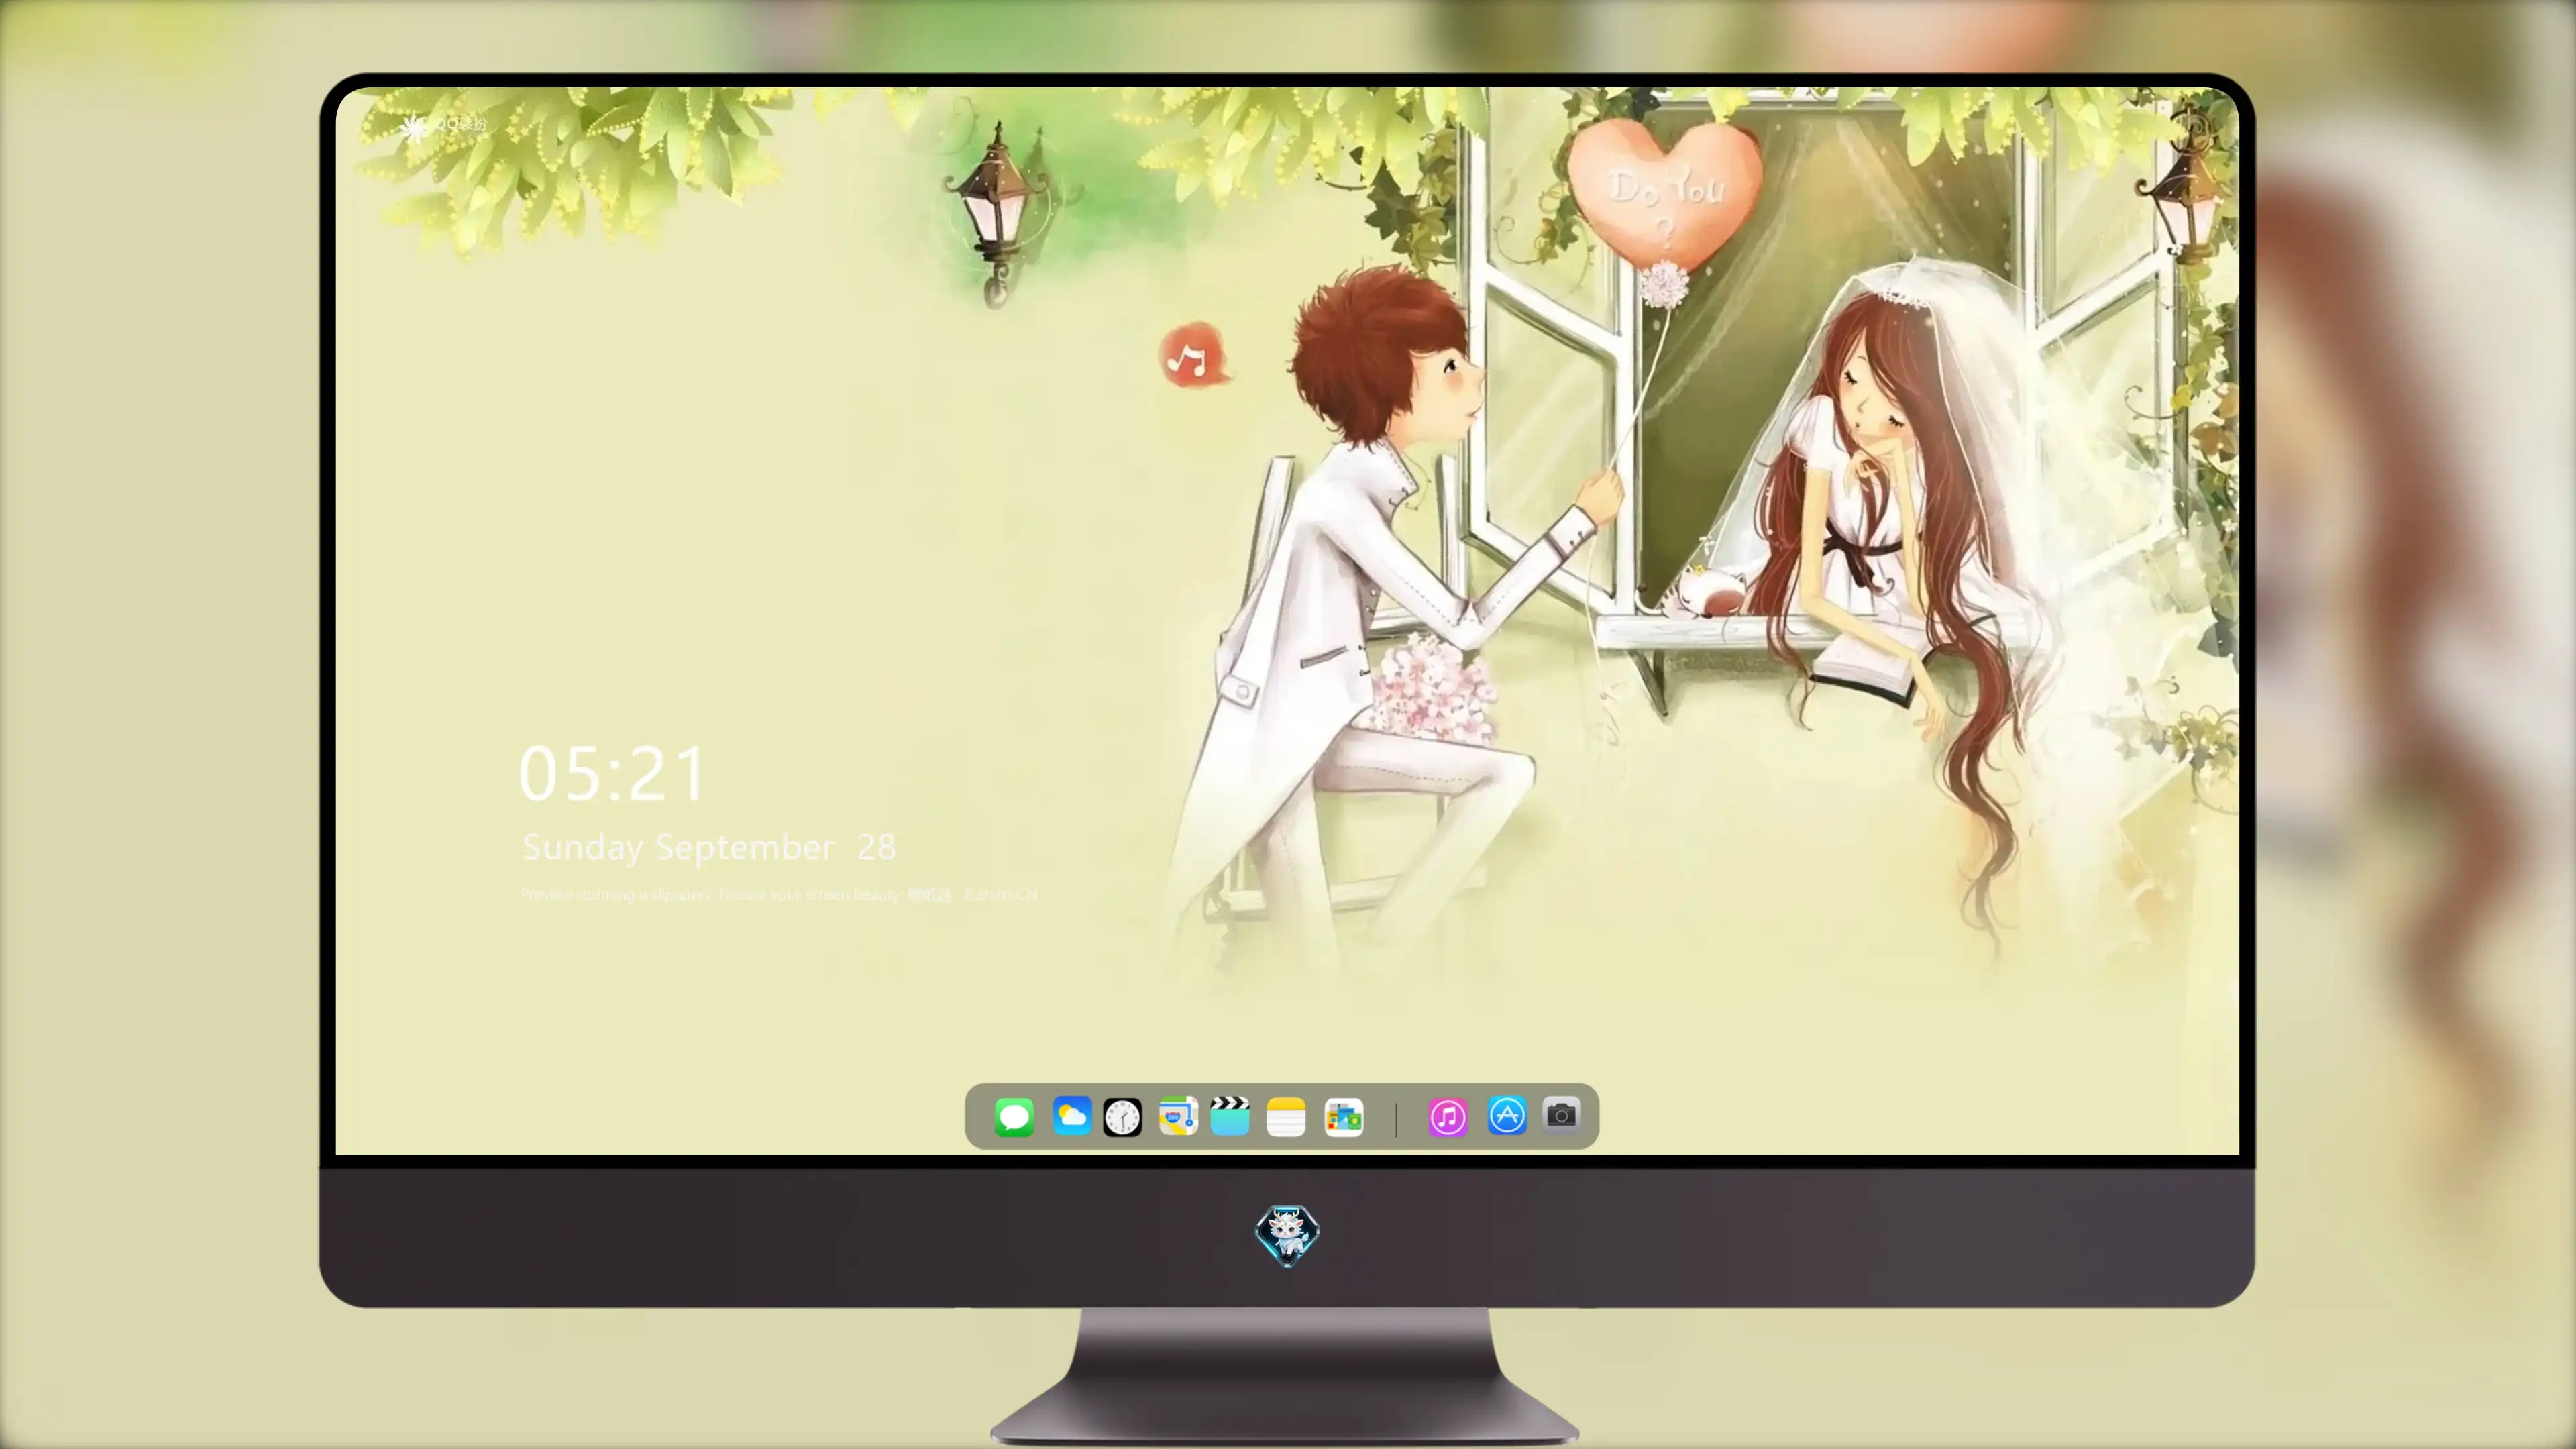The height and width of the screenshot is (1449, 2576).
Task: Launch the Camera app in the dock
Action: [x=1561, y=1115]
